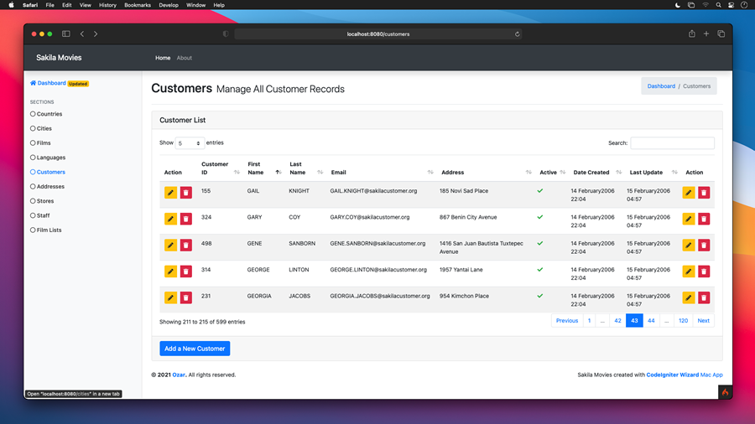
Task: Click the Dashboard home icon in sidebar
Action: [34, 83]
